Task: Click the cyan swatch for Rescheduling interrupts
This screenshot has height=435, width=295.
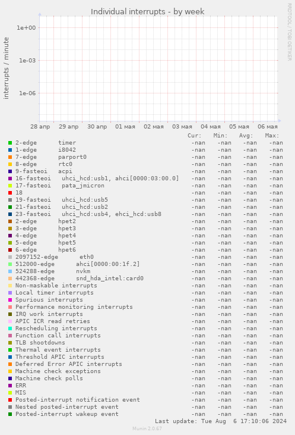Action: (10, 328)
